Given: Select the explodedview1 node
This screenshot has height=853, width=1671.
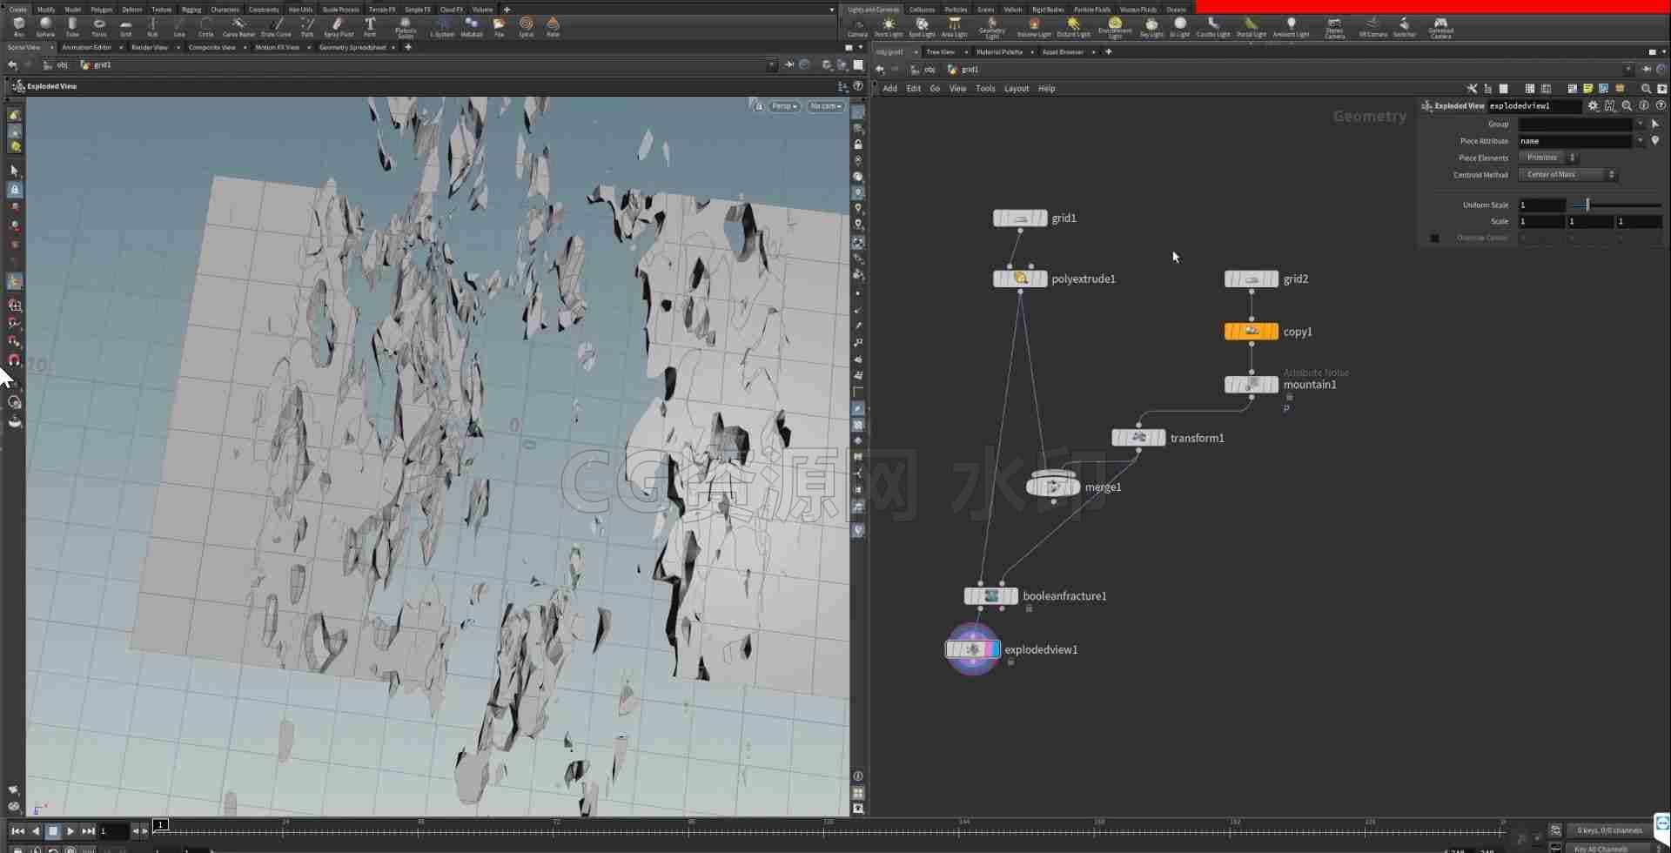Looking at the screenshot, I should point(972,649).
